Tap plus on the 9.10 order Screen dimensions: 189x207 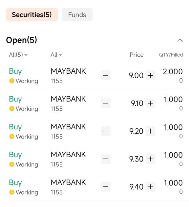click(x=150, y=103)
